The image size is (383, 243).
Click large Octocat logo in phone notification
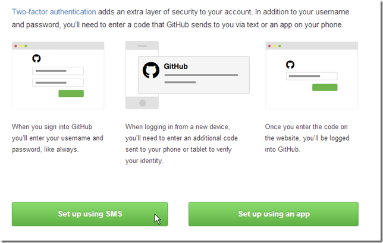click(x=151, y=70)
